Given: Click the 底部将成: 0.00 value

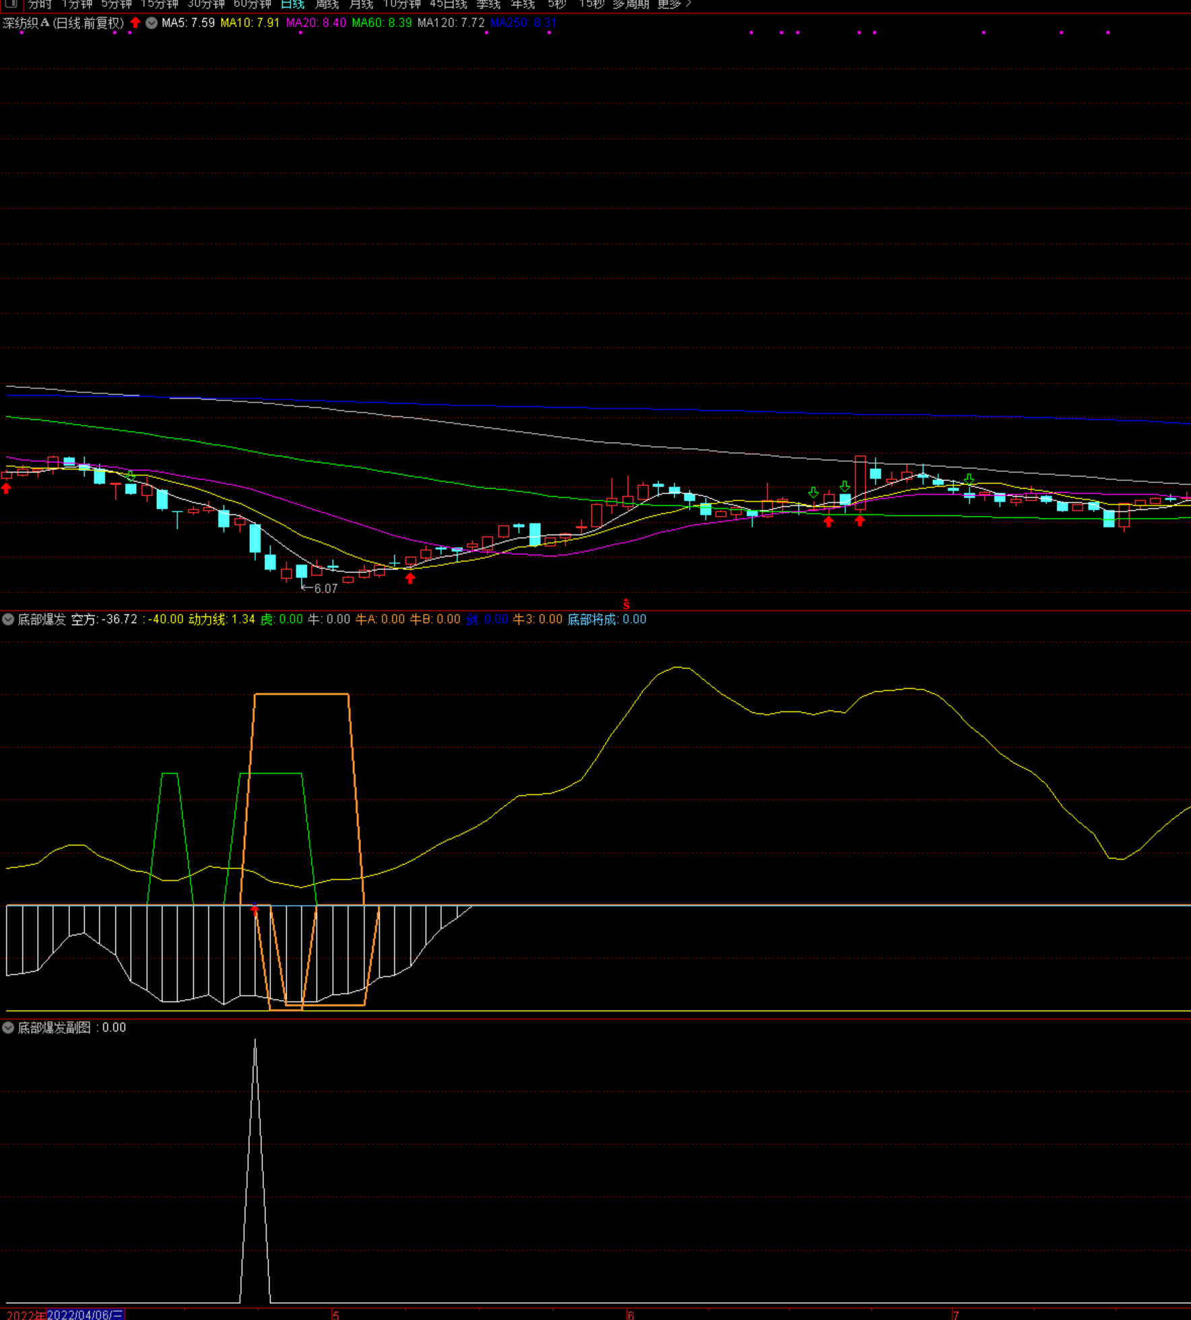Looking at the screenshot, I should tap(607, 619).
